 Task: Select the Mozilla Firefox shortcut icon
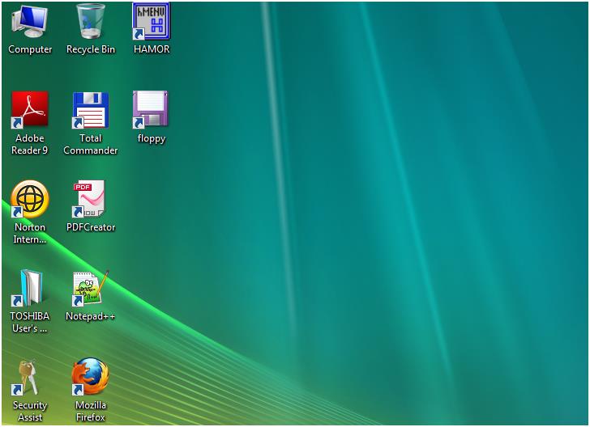click(x=91, y=377)
